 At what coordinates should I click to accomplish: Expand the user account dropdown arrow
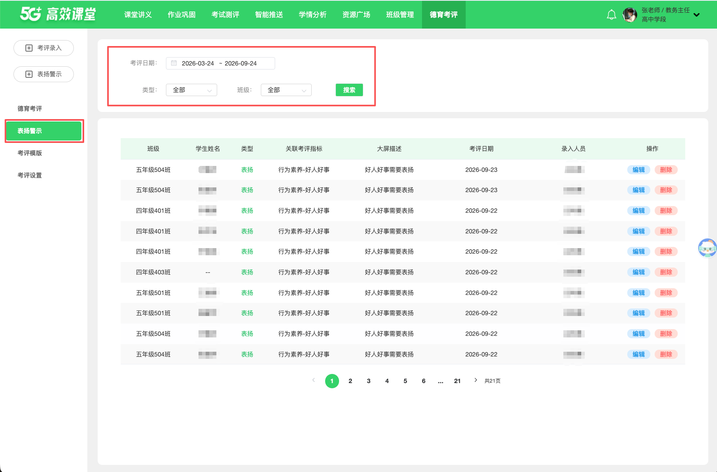696,15
